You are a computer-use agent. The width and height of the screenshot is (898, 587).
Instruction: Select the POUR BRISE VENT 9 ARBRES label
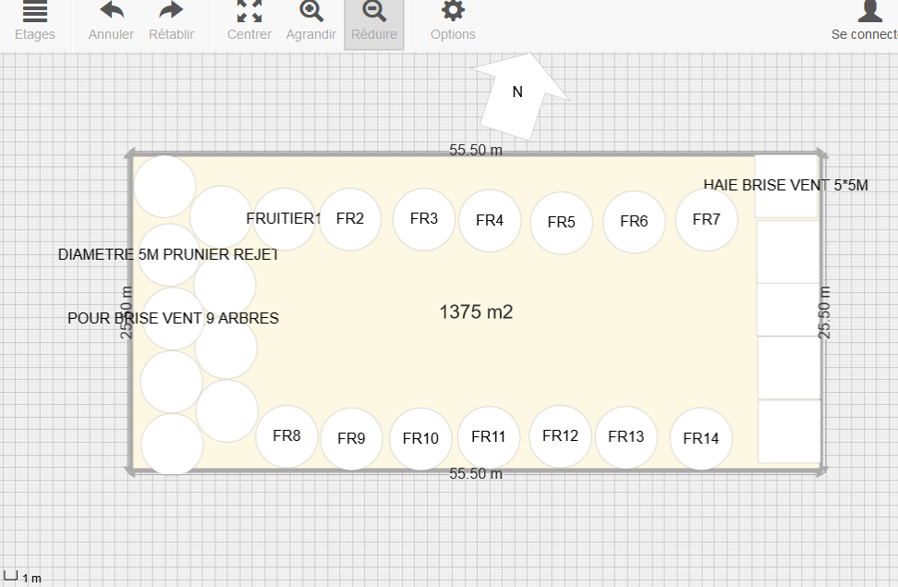pyautogui.click(x=173, y=318)
